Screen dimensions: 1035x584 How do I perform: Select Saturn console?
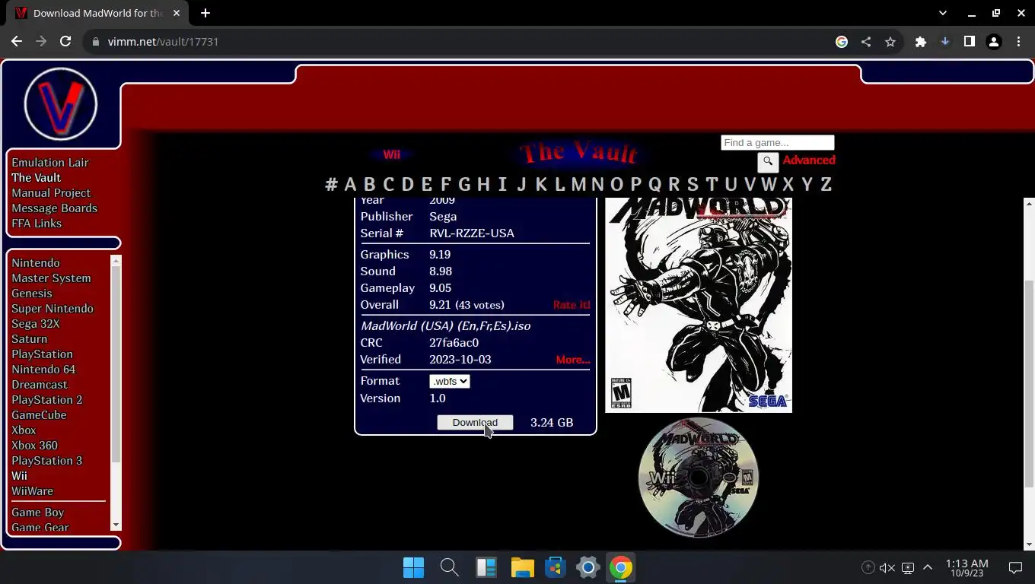point(29,339)
